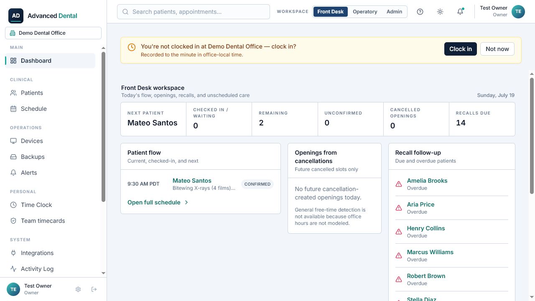This screenshot has width=535, height=301.
Task: Go to Patients page
Action: 50,93
